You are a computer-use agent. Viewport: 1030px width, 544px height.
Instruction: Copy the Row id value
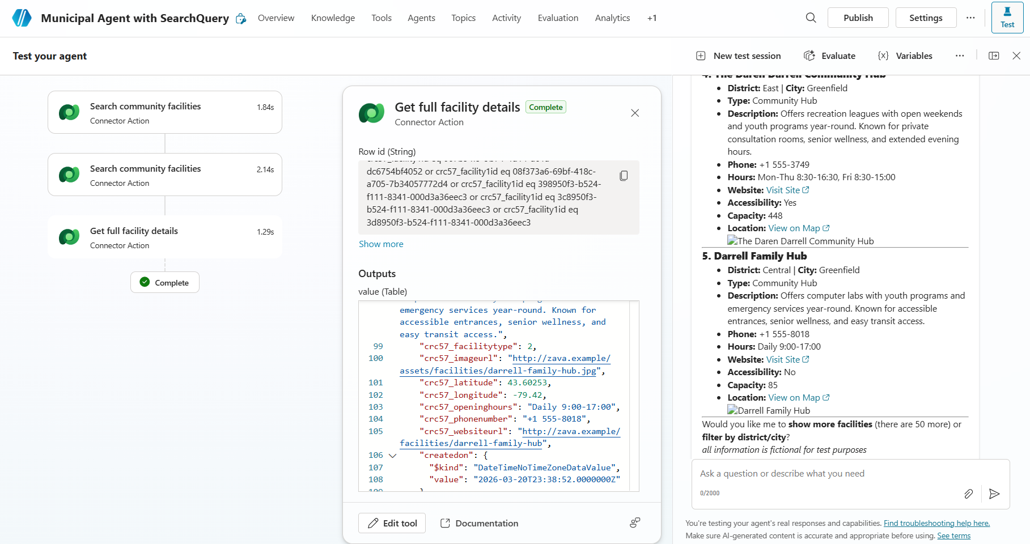624,176
